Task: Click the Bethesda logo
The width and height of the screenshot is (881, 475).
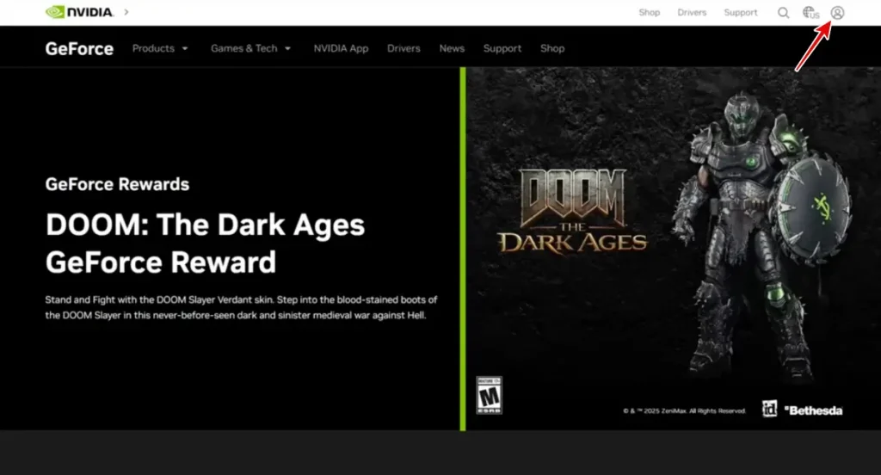Action: click(x=814, y=410)
